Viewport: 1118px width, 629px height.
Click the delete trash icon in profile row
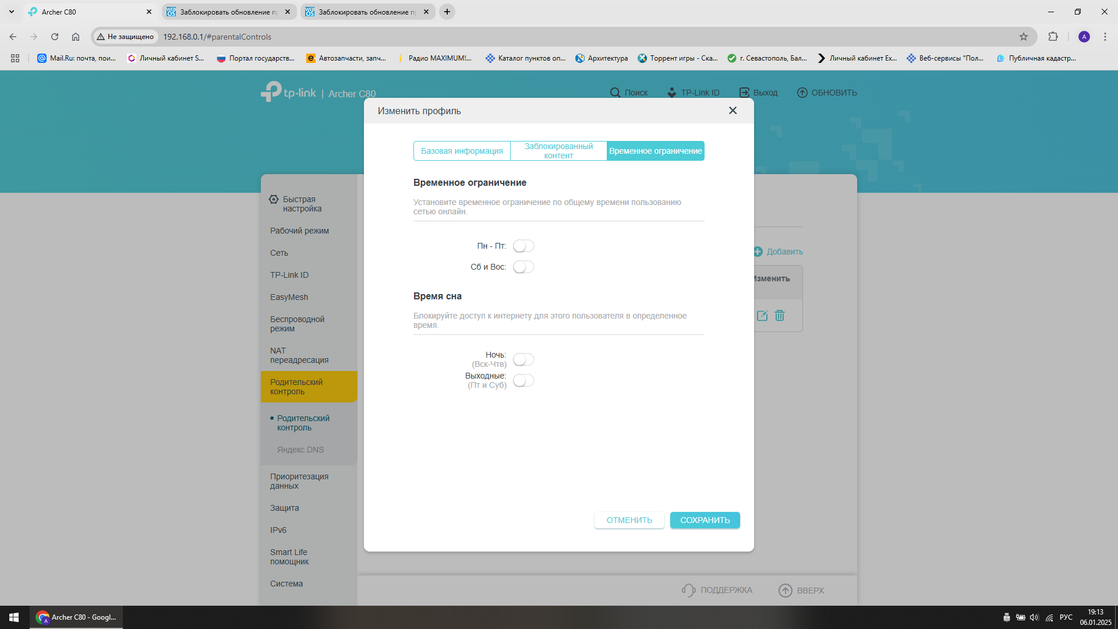tap(780, 316)
